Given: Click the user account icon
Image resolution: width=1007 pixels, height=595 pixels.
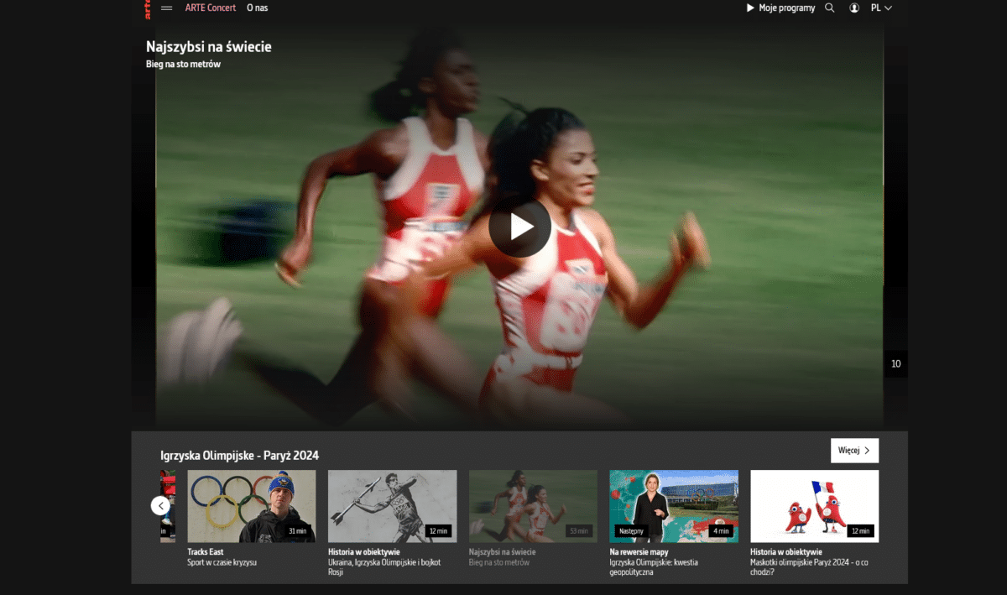Looking at the screenshot, I should tap(853, 8).
